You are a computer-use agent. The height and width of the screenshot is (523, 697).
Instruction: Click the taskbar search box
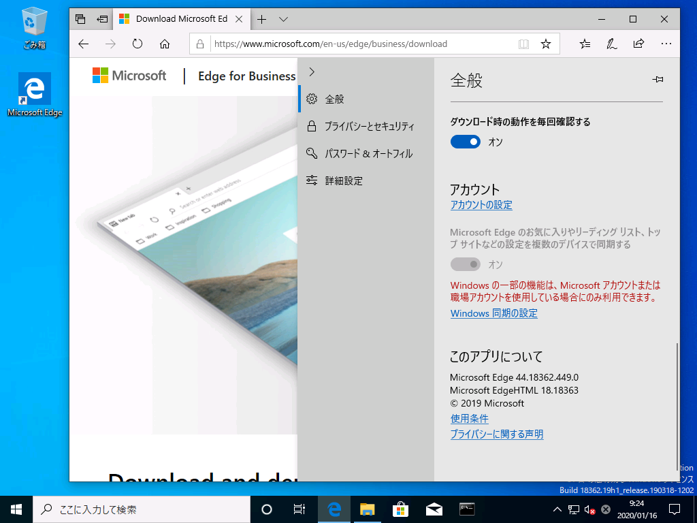[142, 509]
